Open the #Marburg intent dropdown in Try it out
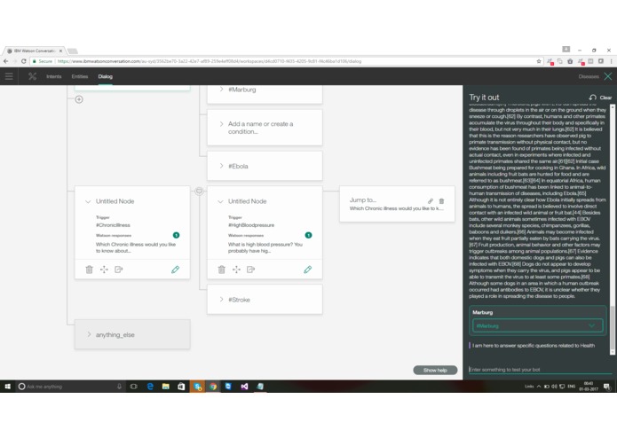The image size is (617, 438). click(x=537, y=325)
